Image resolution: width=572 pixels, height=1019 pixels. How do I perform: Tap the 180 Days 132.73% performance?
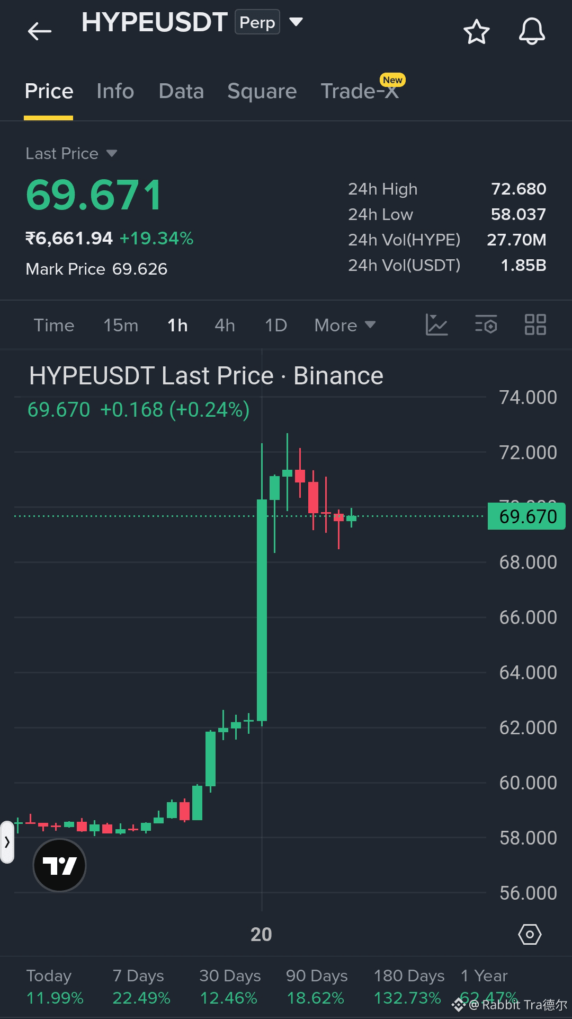pos(409,987)
